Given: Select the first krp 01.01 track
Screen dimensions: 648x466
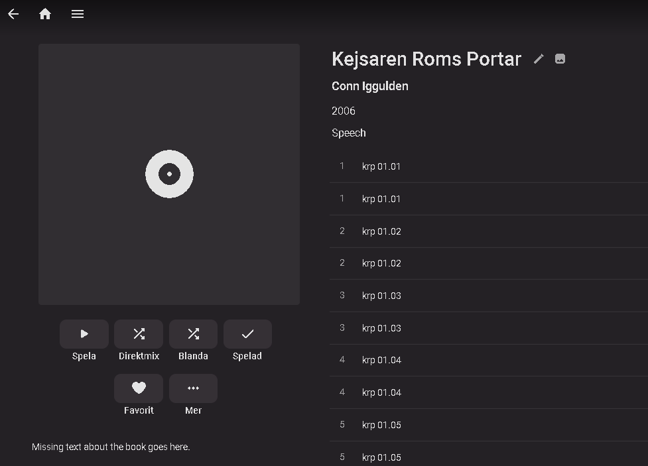Looking at the screenshot, I should 381,166.
